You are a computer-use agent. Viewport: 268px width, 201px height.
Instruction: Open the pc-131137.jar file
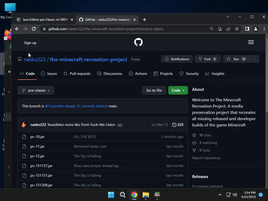[41, 166]
